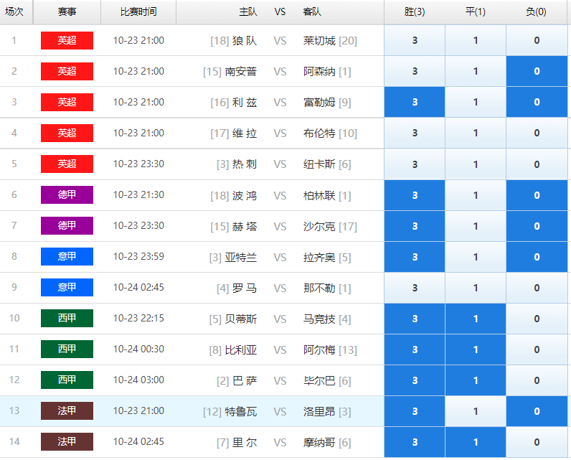Click away team 布伦特
The image size is (571, 460).
pyautogui.click(x=319, y=133)
